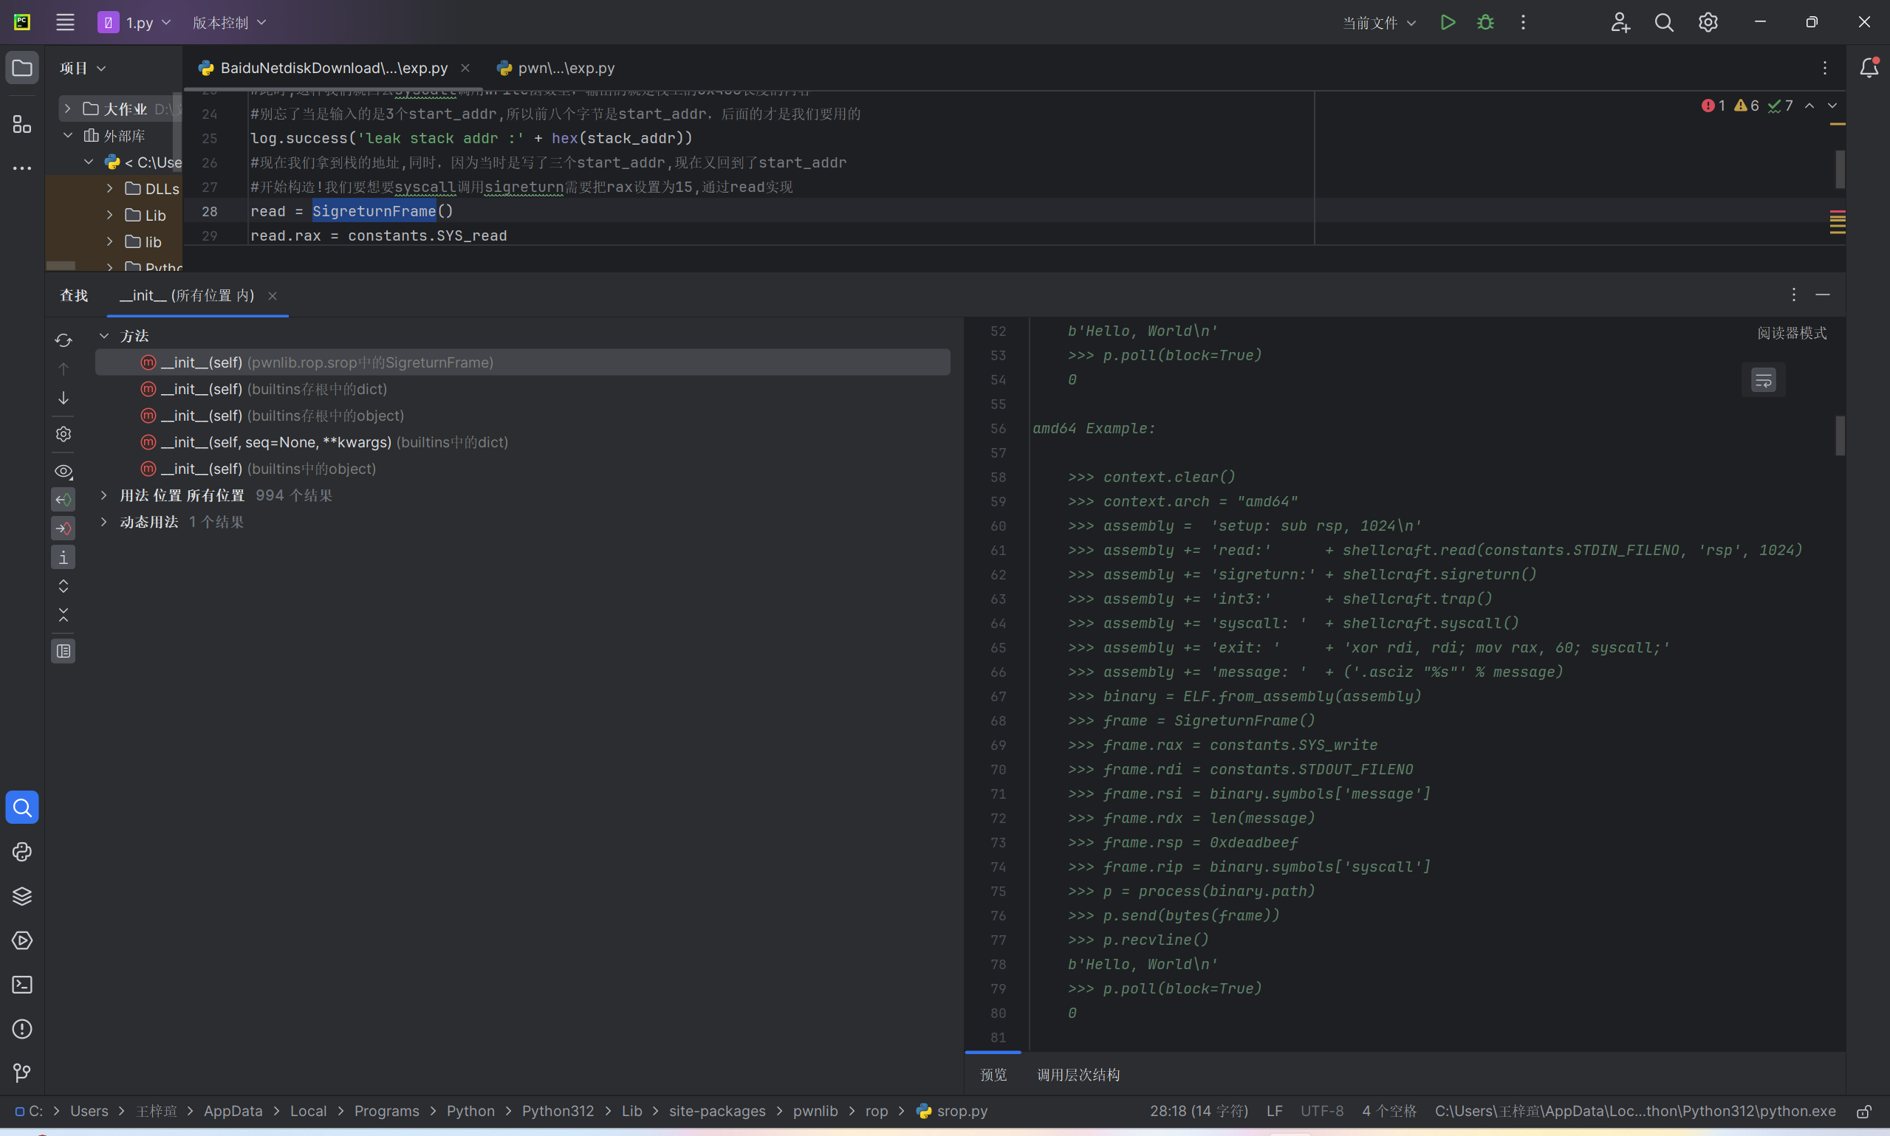
Task: Click the Debug bug icon
Action: click(x=1485, y=22)
